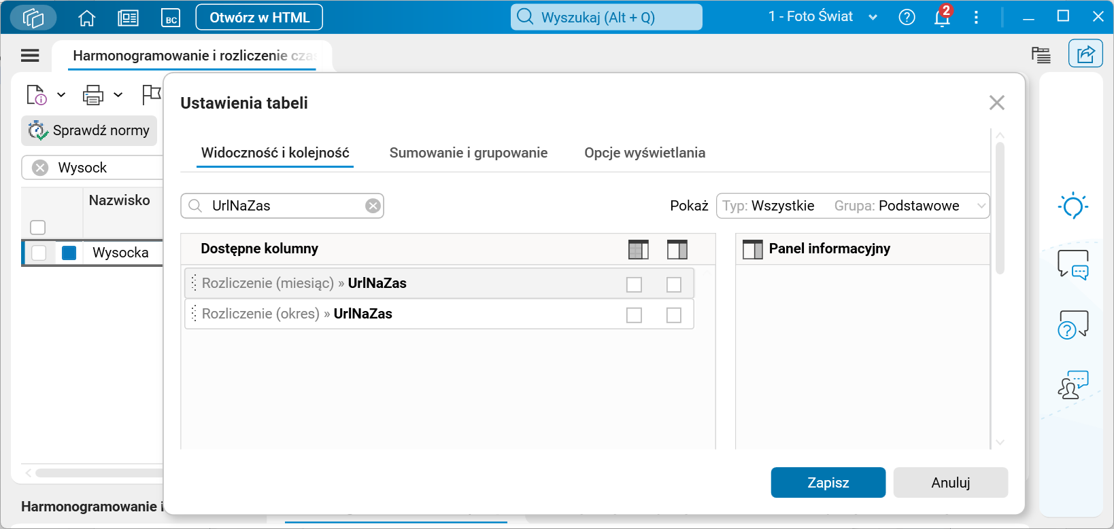
Task: Click the list view icon beside share
Action: coord(1041,54)
